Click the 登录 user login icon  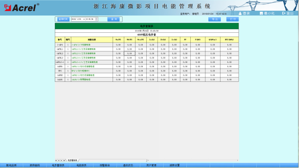(240, 13)
